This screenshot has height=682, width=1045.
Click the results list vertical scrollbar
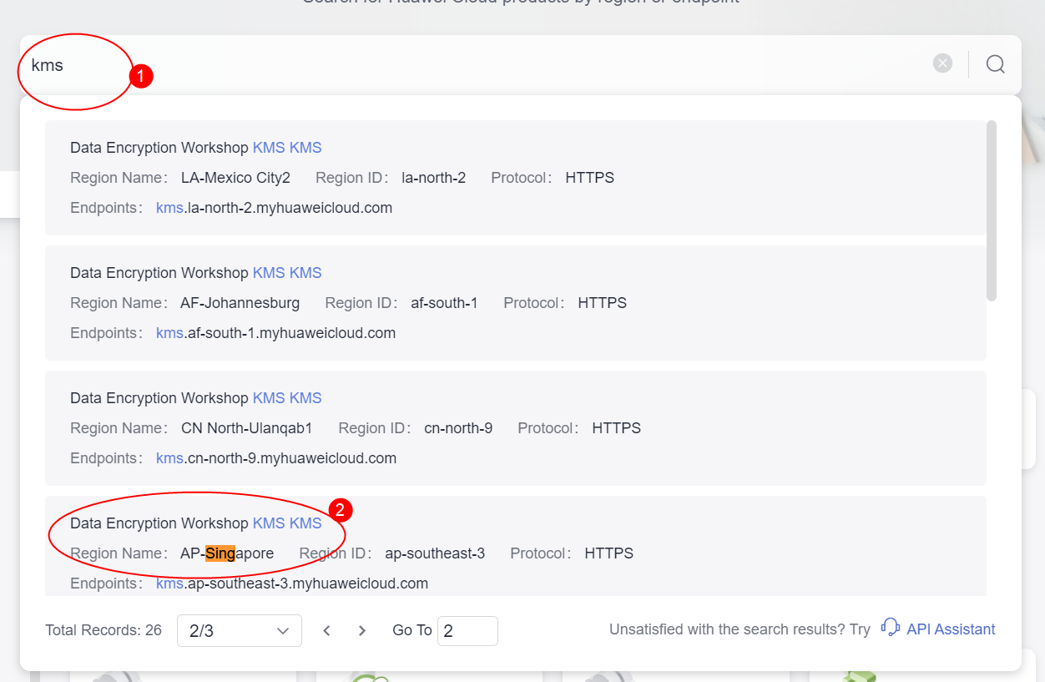point(991,210)
